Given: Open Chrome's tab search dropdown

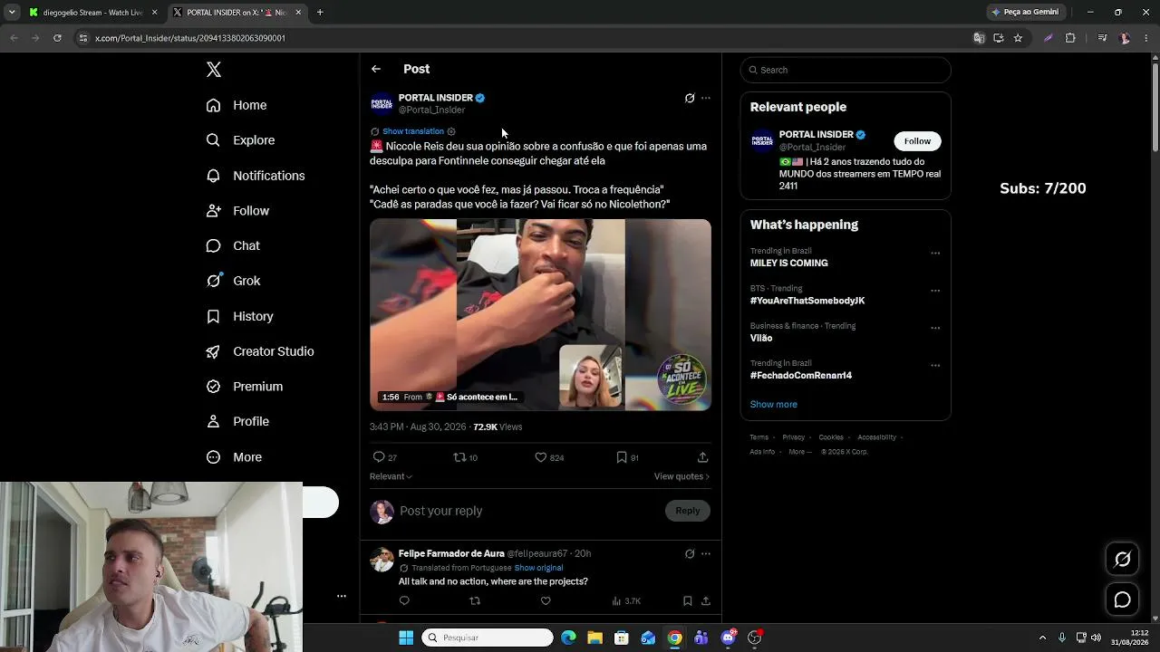Looking at the screenshot, I should (12, 13).
